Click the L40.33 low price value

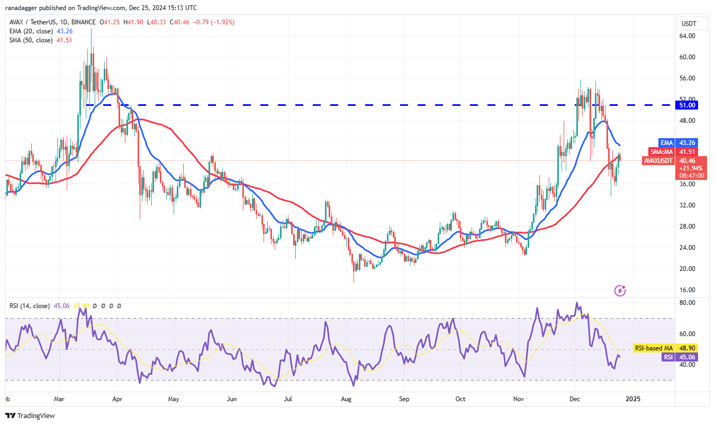(x=156, y=22)
